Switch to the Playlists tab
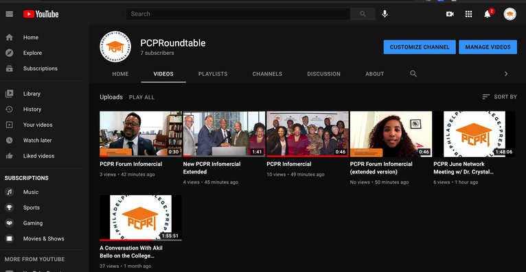The image size is (526, 272). point(213,74)
